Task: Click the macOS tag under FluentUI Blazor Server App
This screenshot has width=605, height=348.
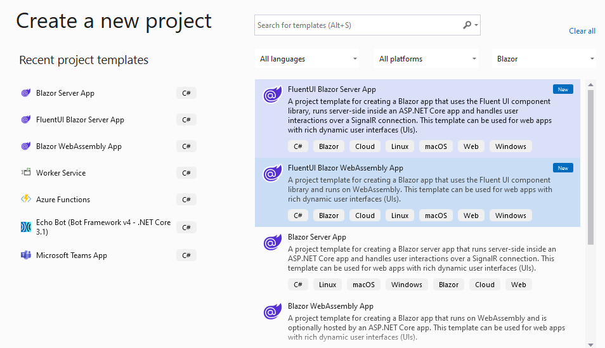Action: coord(436,146)
